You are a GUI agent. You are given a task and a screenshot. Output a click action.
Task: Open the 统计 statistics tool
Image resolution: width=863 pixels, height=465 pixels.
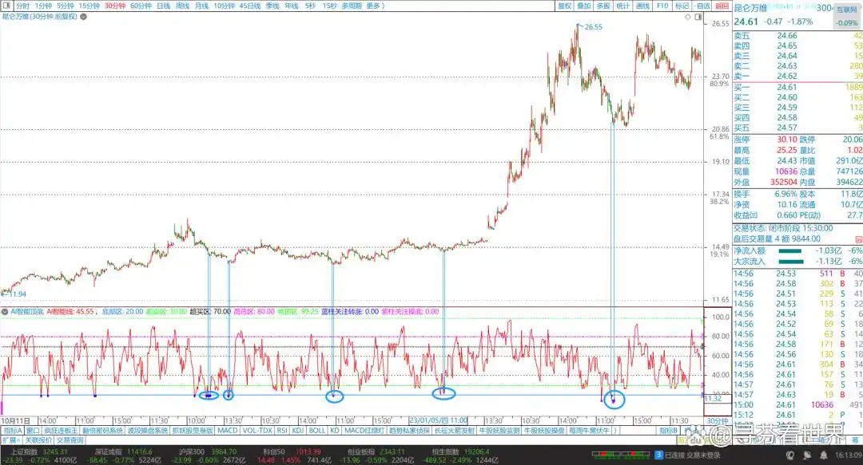(623, 6)
